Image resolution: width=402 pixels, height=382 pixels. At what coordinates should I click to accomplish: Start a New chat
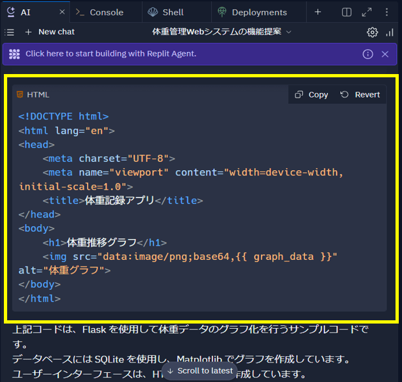50,32
